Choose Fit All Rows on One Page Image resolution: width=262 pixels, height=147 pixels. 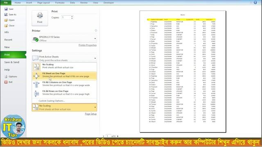64,94
